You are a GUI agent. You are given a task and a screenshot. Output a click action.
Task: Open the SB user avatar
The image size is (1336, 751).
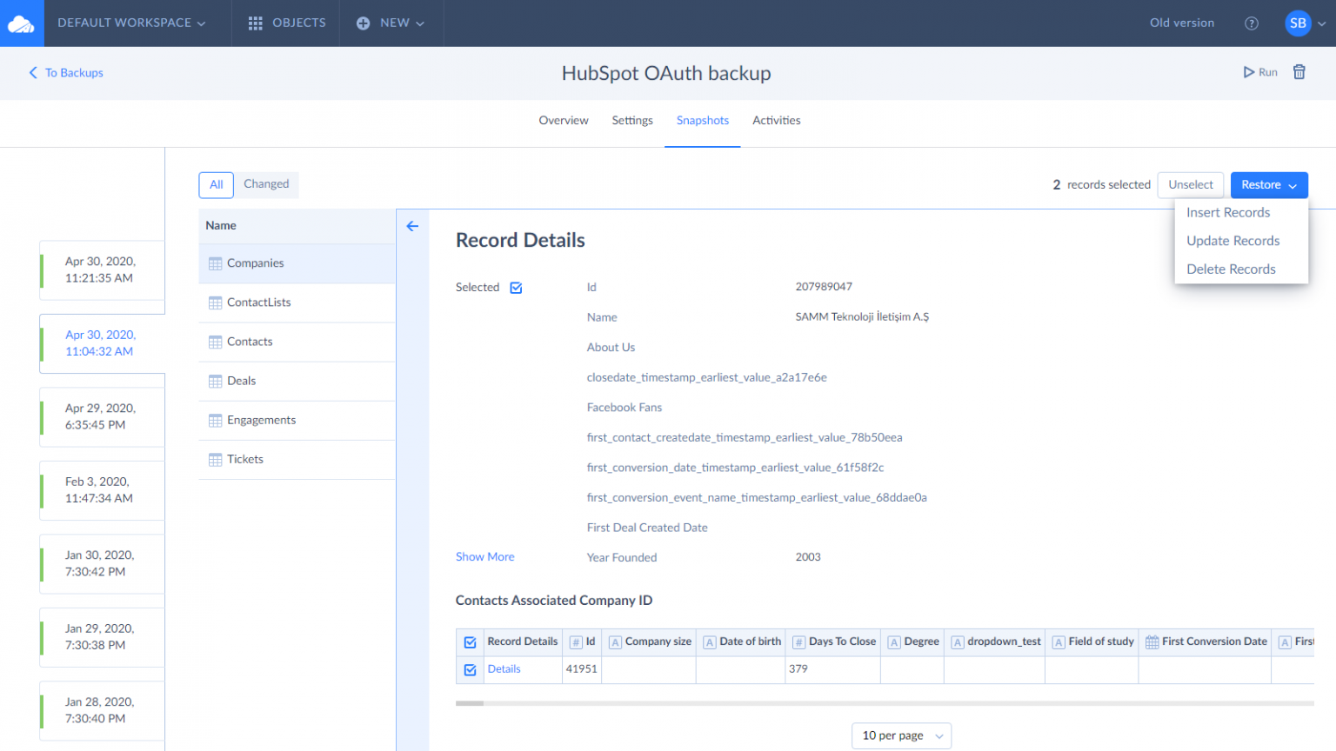1298,23
